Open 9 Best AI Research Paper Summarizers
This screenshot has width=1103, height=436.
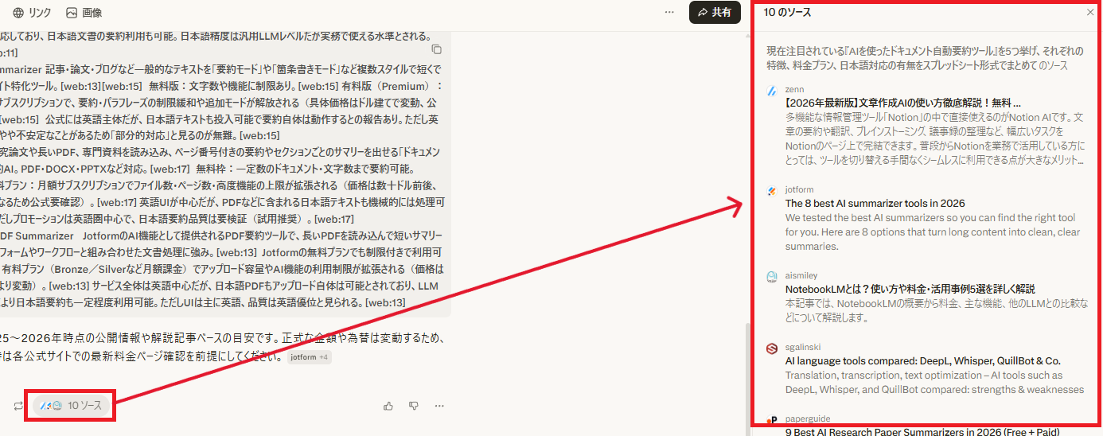click(x=922, y=432)
